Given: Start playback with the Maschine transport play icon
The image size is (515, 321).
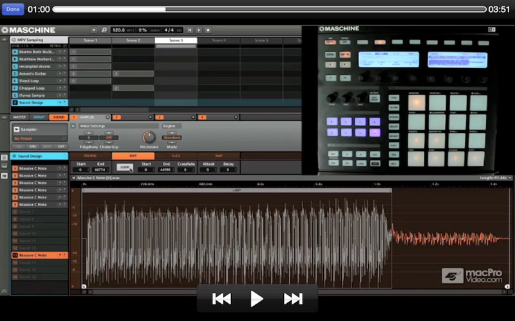Looking at the screenshot, I should [x=199, y=30].
